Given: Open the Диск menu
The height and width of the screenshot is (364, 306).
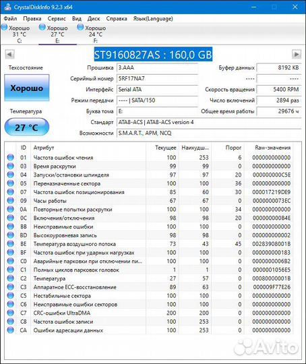Looking at the screenshot, I should point(94,19).
